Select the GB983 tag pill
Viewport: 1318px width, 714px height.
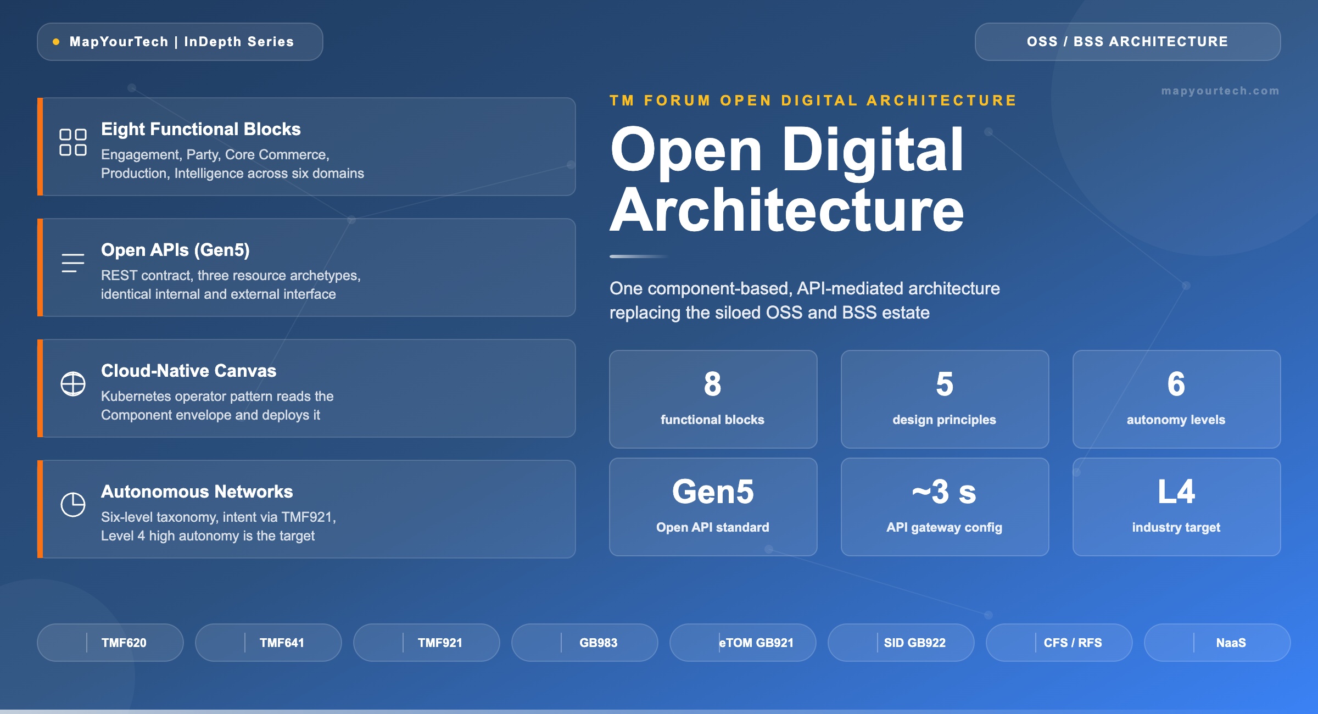tap(585, 643)
